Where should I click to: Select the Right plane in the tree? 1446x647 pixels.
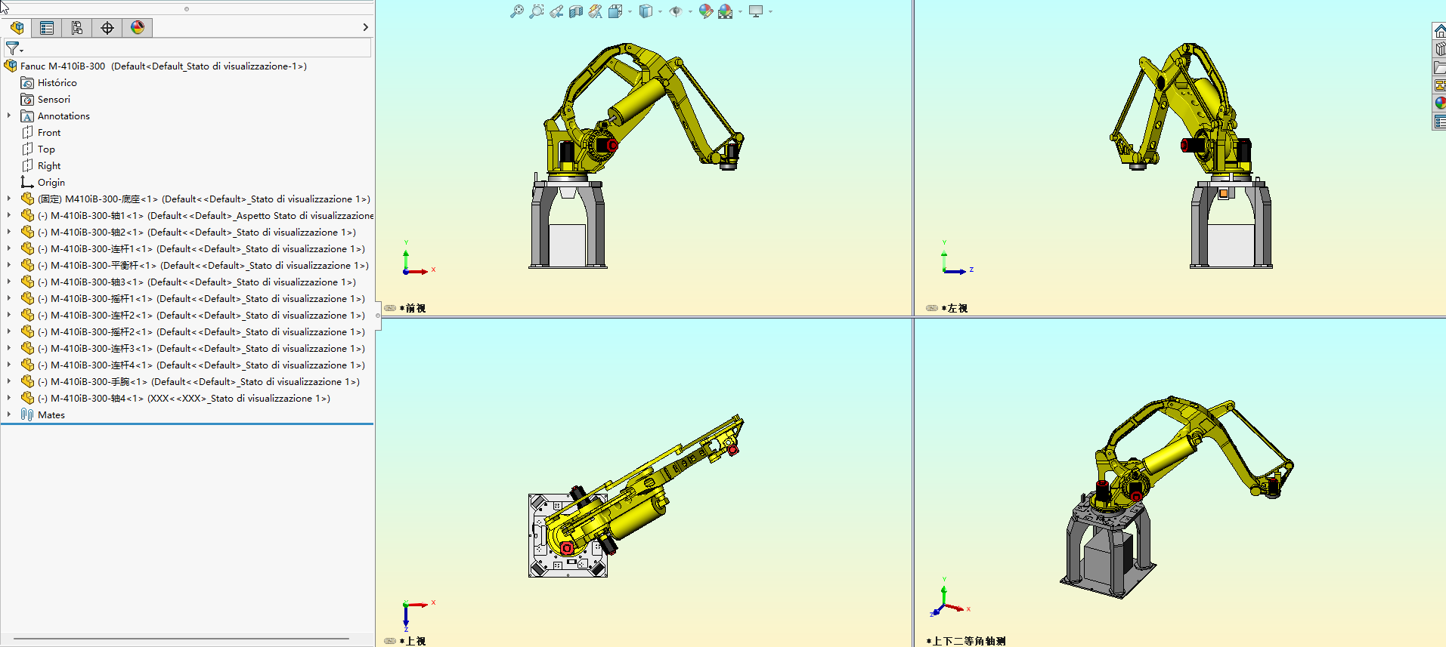pyautogui.click(x=42, y=166)
